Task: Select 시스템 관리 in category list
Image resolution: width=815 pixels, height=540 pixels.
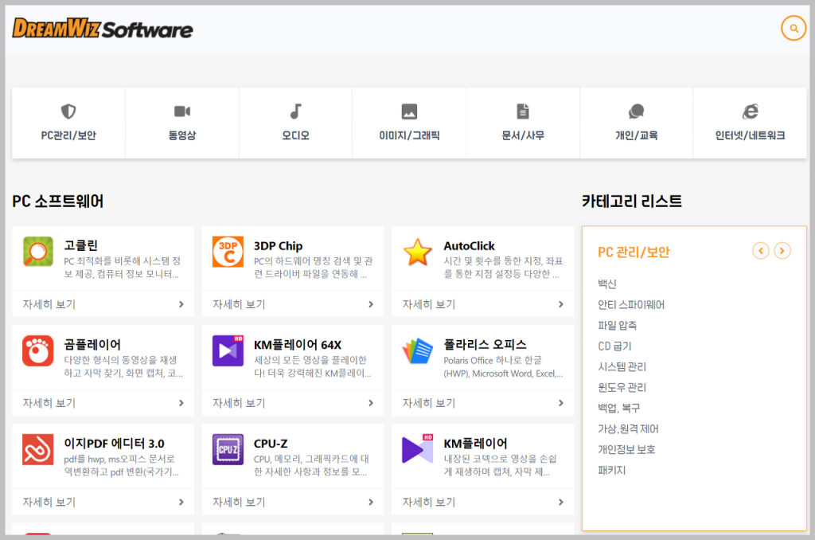Action: (x=622, y=366)
